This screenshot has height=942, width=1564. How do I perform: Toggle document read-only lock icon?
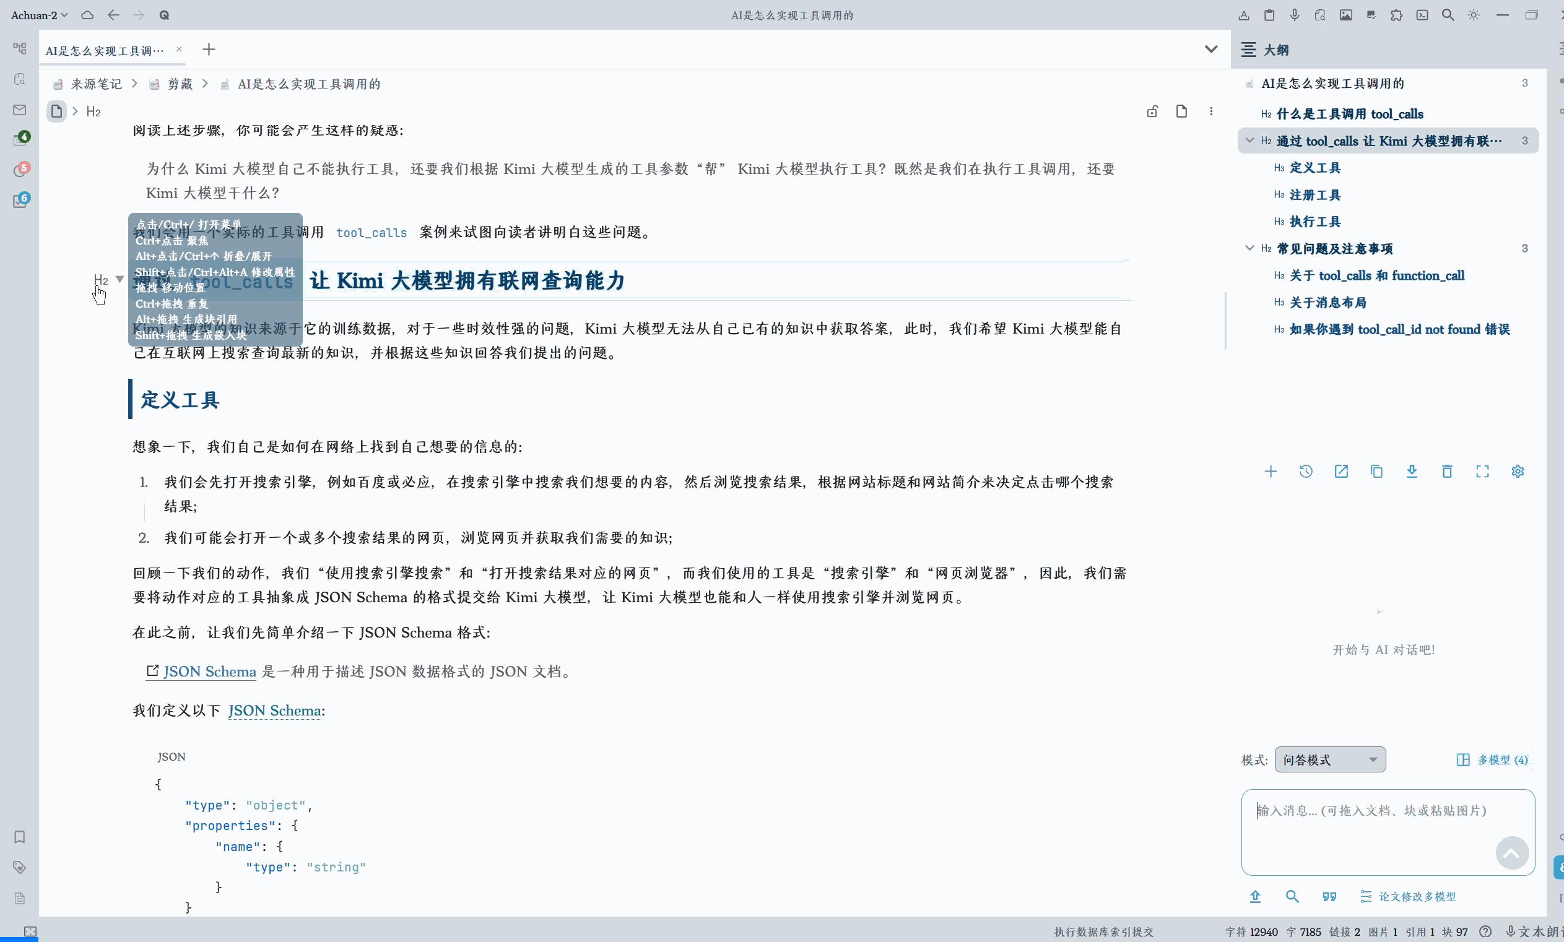(1152, 111)
